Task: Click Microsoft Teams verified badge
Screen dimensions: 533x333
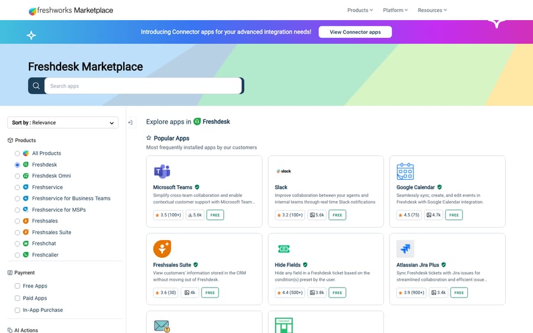Action: (197, 187)
